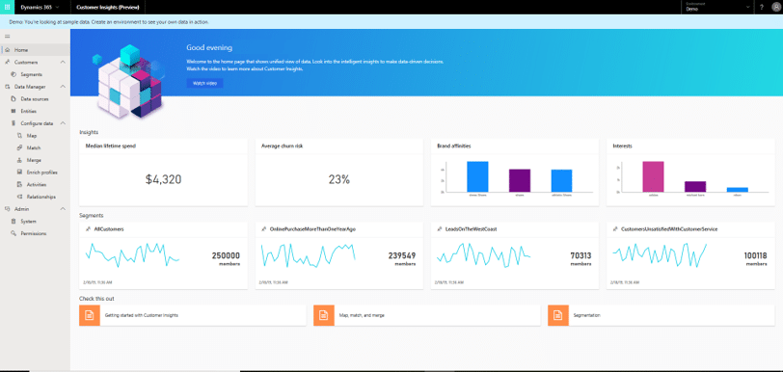Viewport: 783px width, 372px height.
Task: Collapse the Configure data chevron
Action: click(63, 122)
